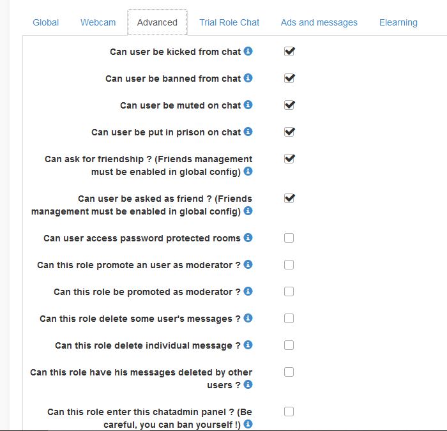Open the Webcam tab

coord(98,22)
